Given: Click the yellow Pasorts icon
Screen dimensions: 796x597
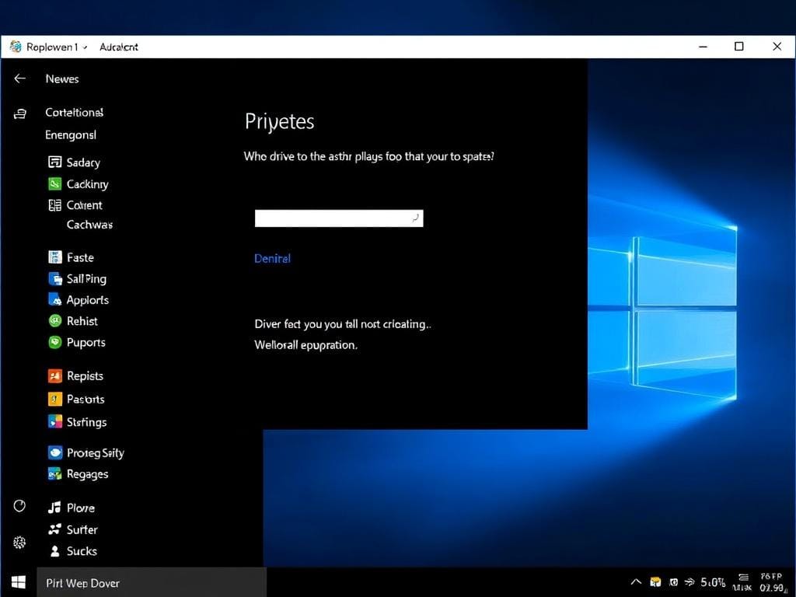Looking at the screenshot, I should coord(55,399).
